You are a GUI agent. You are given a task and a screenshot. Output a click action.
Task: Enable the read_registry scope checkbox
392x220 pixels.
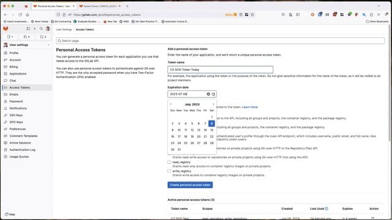pyautogui.click(x=169, y=162)
